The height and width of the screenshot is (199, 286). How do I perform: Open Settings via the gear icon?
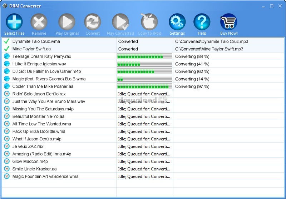pos(177,22)
